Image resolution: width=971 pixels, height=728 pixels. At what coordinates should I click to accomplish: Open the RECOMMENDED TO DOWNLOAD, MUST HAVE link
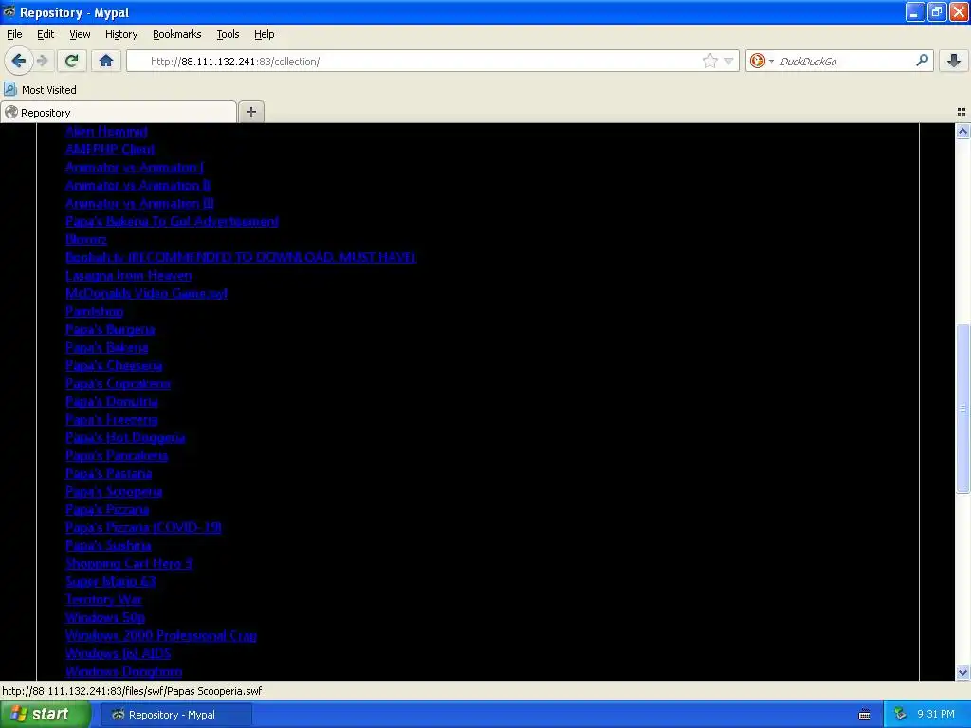(241, 257)
